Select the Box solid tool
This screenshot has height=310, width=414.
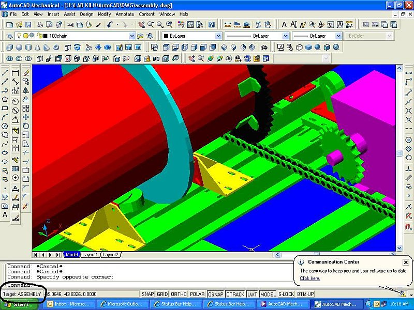point(9,47)
